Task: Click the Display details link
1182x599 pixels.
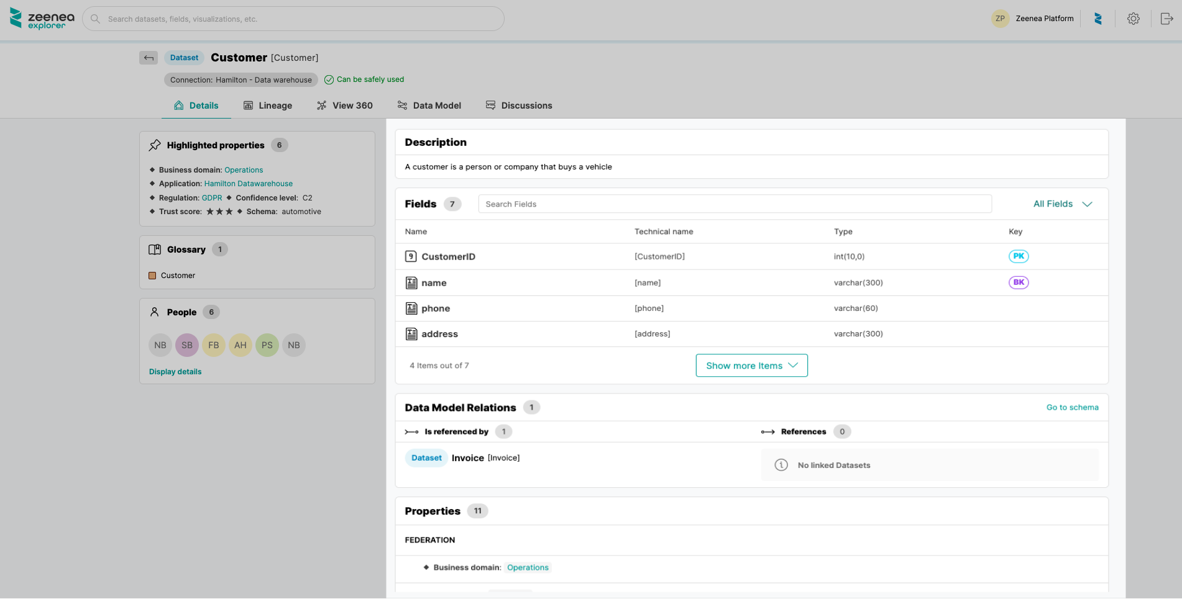Action: pos(175,372)
